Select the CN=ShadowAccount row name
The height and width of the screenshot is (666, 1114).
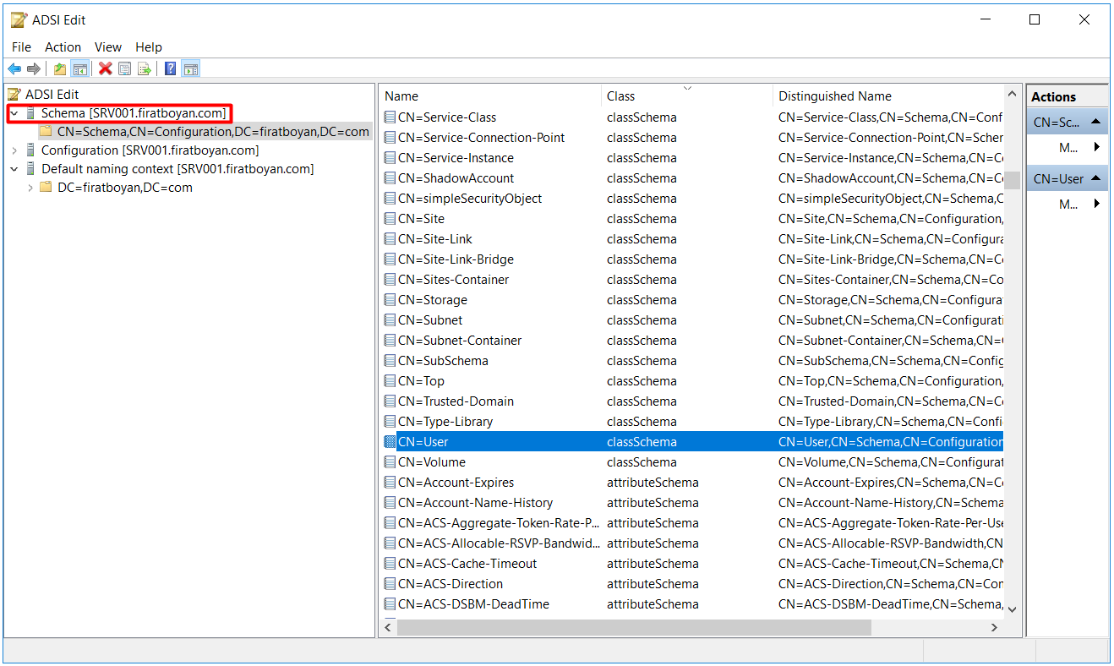point(456,178)
